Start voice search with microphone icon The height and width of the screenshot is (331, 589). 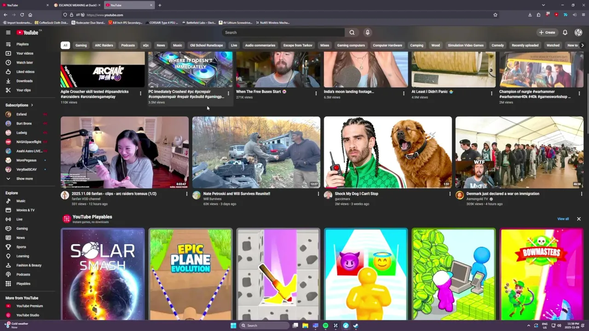367,32
